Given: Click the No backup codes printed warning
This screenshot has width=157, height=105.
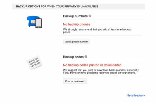Looking at the screenshot, I should 92,65.
